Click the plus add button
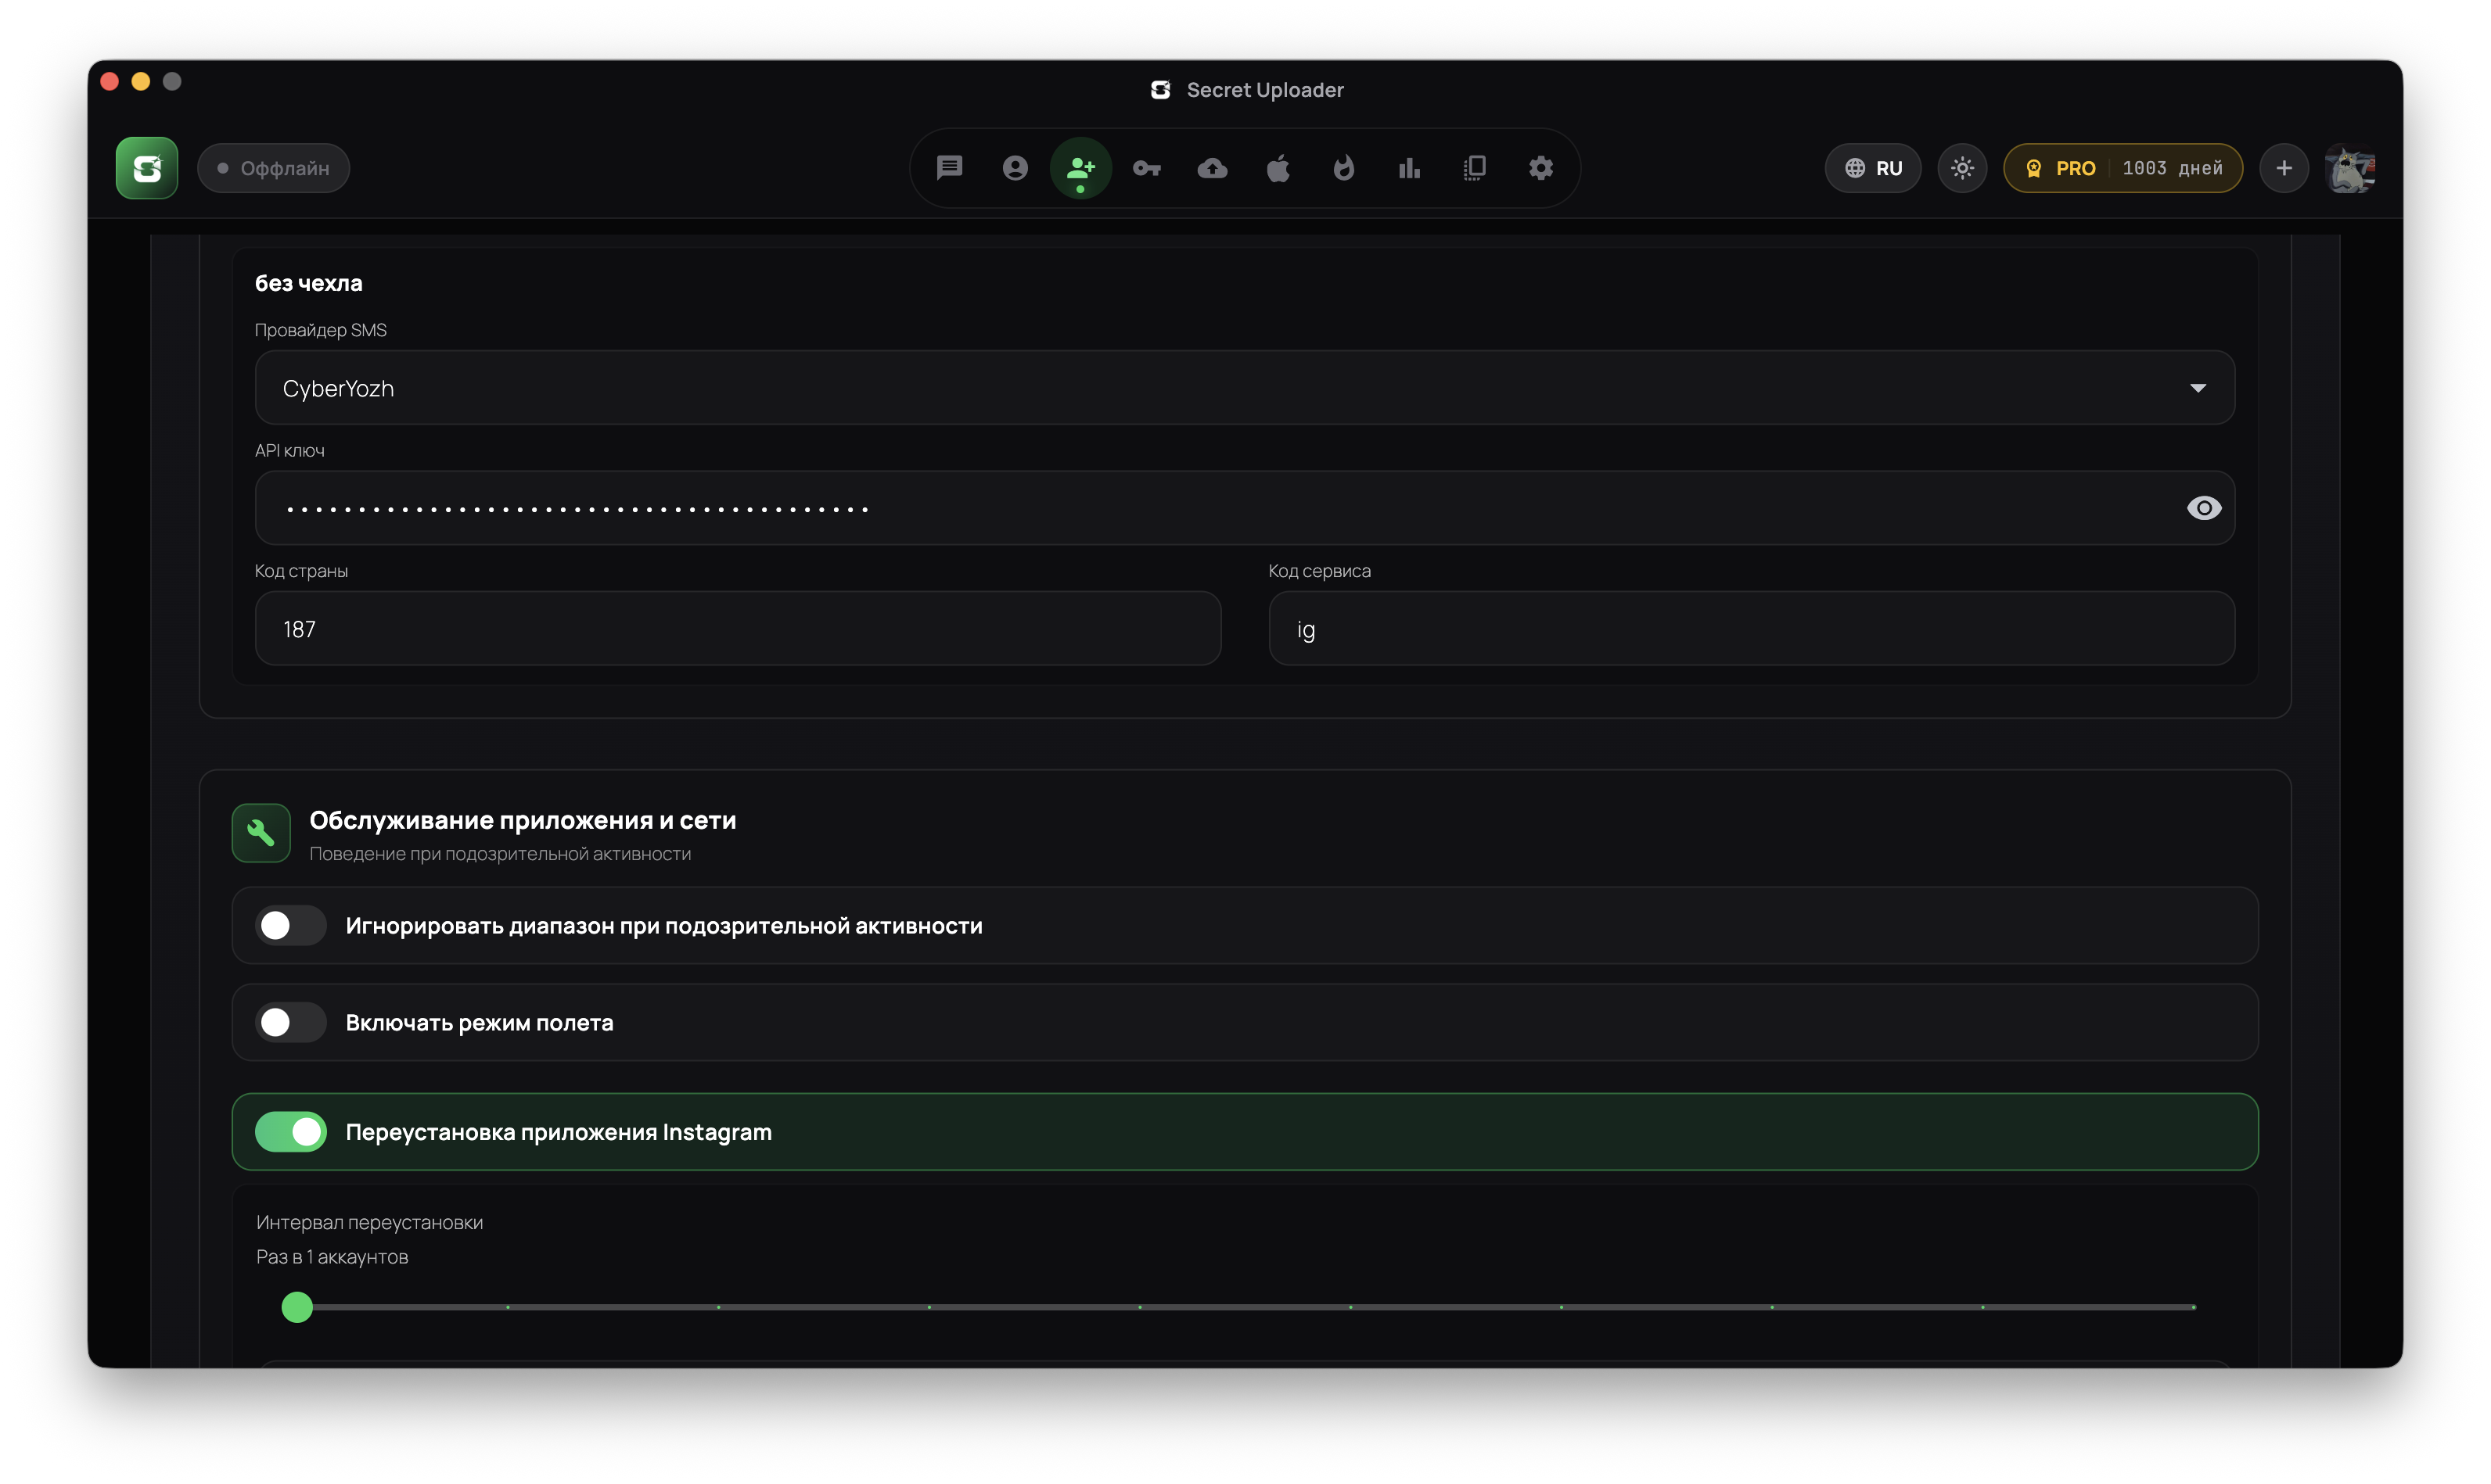The image size is (2491, 1484). pyautogui.click(x=2283, y=168)
